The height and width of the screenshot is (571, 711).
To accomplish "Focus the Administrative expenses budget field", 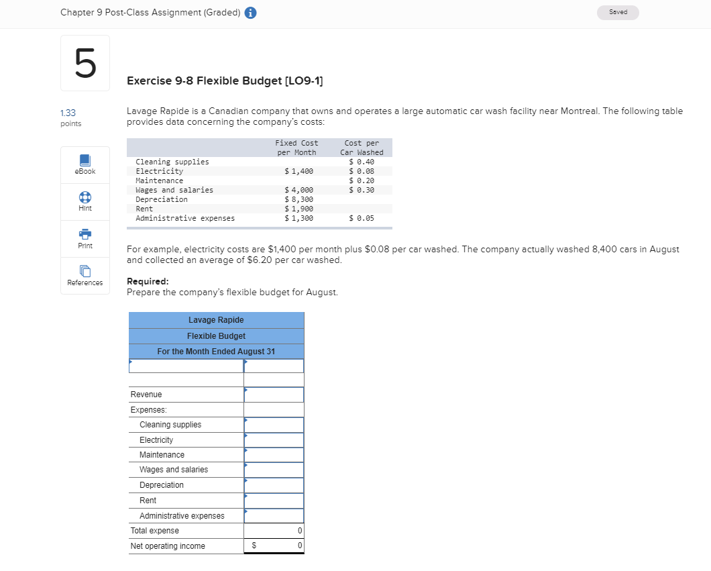I will click(274, 516).
